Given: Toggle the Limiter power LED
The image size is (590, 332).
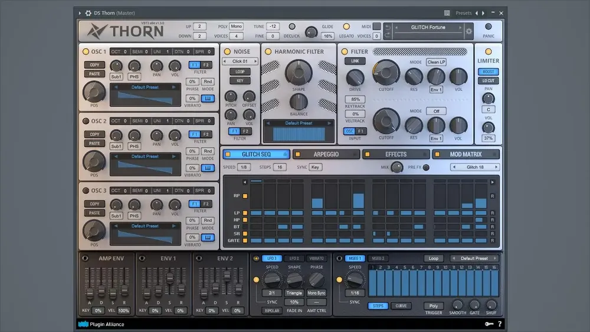Looking at the screenshot, I should click(x=489, y=51).
